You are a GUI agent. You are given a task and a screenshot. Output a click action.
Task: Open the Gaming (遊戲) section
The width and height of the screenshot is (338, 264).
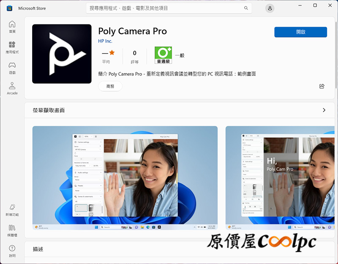(12, 68)
